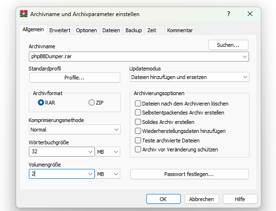Click the Abbrechen button
The width and height of the screenshot is (276, 211).
click(x=202, y=199)
